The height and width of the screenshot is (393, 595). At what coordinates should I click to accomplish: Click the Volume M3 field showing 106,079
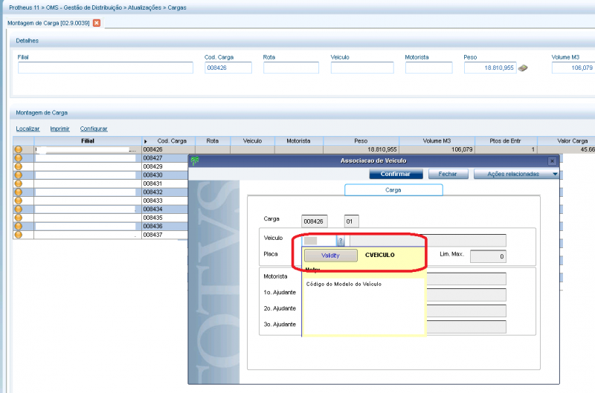pyautogui.click(x=573, y=68)
